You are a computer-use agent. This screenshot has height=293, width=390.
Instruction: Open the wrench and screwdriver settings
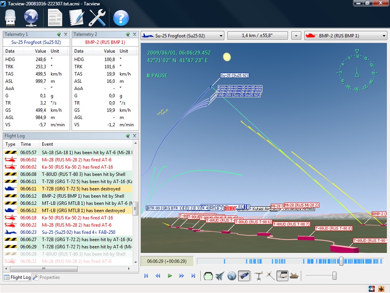(x=97, y=18)
